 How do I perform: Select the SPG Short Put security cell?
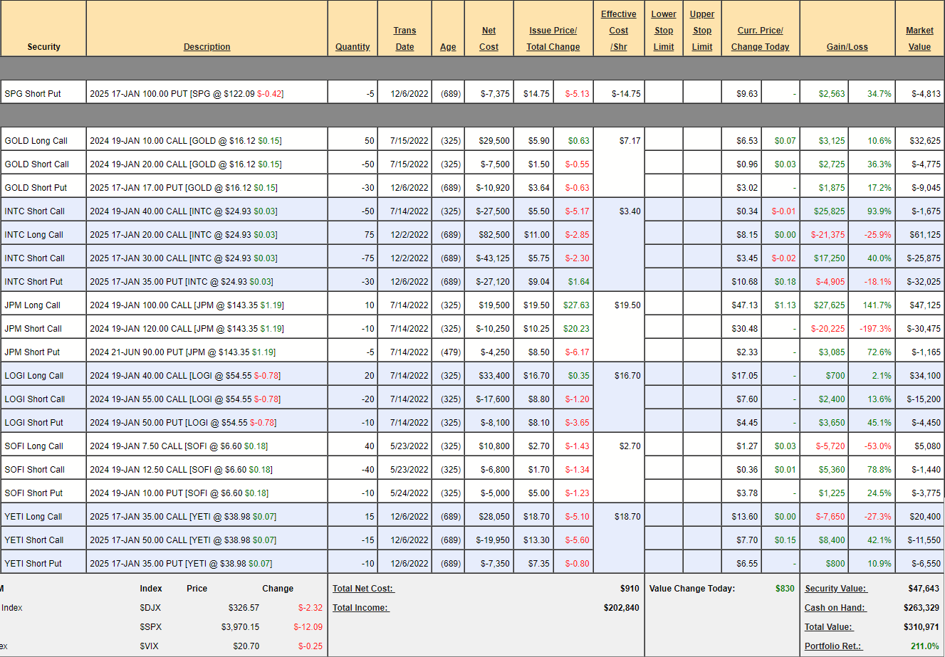[x=33, y=94]
